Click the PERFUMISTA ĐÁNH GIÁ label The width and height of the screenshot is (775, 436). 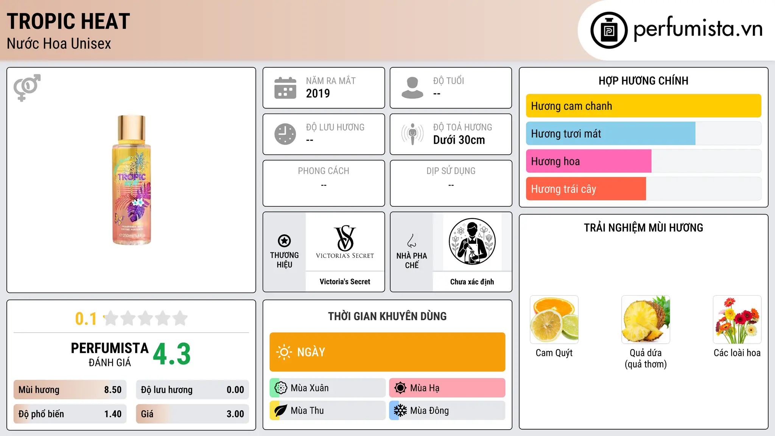(x=110, y=354)
